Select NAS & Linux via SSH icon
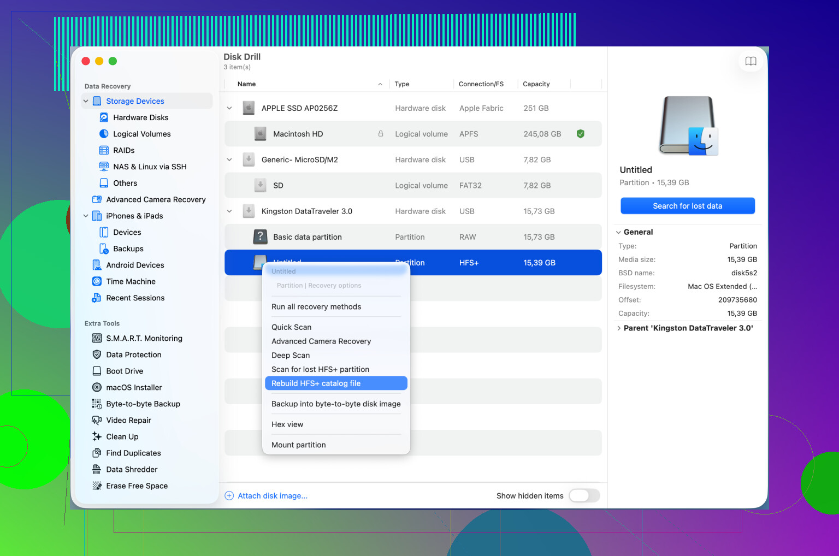The image size is (839, 556). (x=104, y=167)
